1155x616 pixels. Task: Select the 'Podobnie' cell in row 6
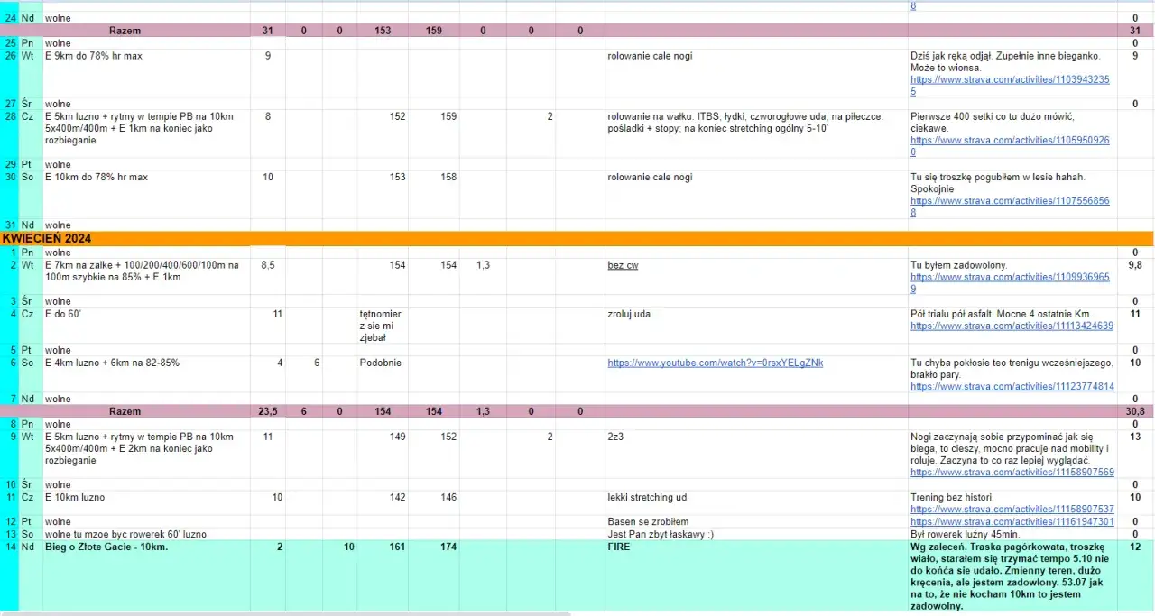pos(383,374)
